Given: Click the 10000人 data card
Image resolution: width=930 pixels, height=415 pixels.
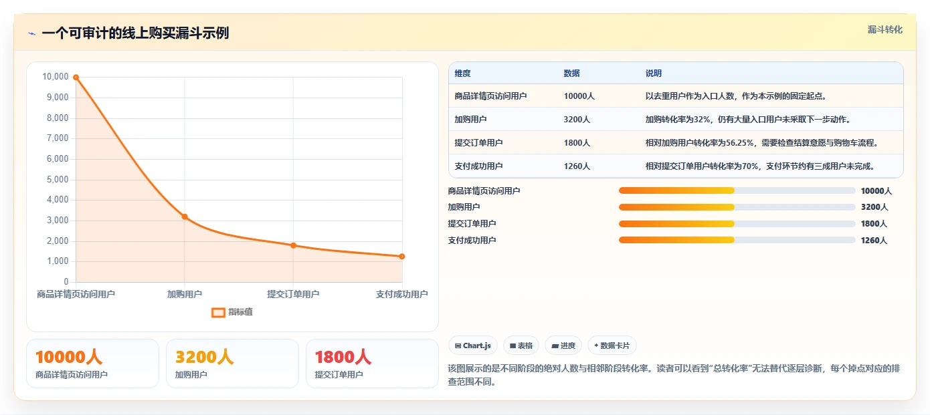Looking at the screenshot, I should [92, 364].
